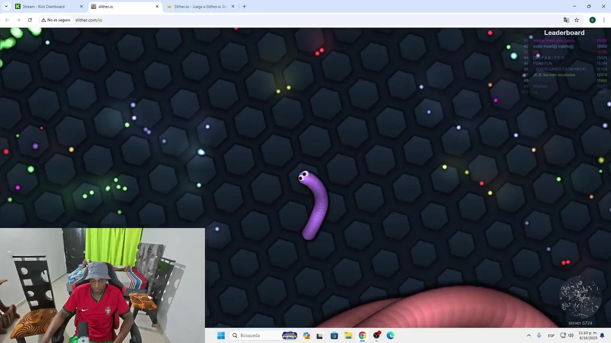Expand the hidden system tray icons chevron

pos(528,335)
